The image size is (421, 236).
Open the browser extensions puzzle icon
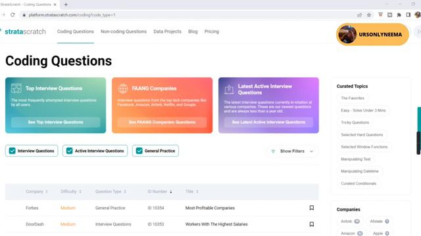point(399,15)
